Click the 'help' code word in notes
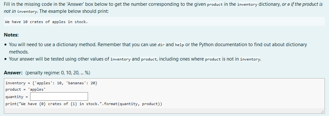The image size is (329, 116). (x=180, y=45)
